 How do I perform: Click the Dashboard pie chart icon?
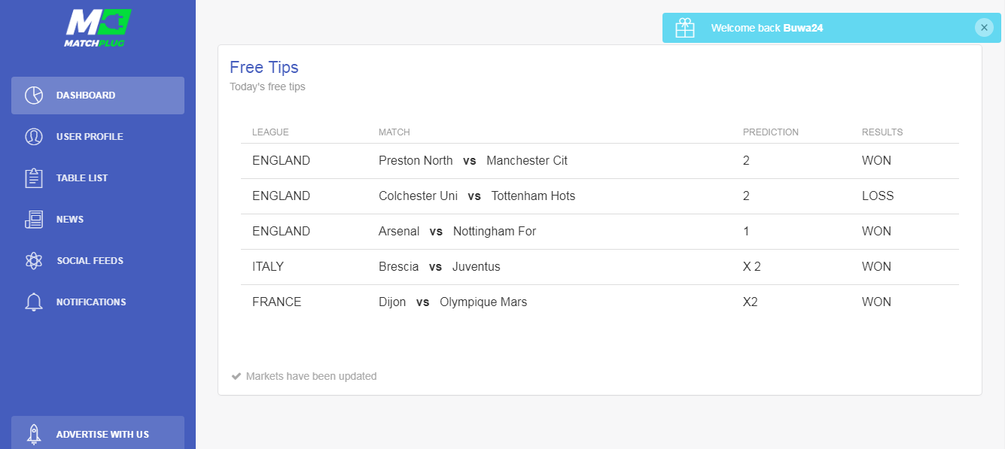34,96
